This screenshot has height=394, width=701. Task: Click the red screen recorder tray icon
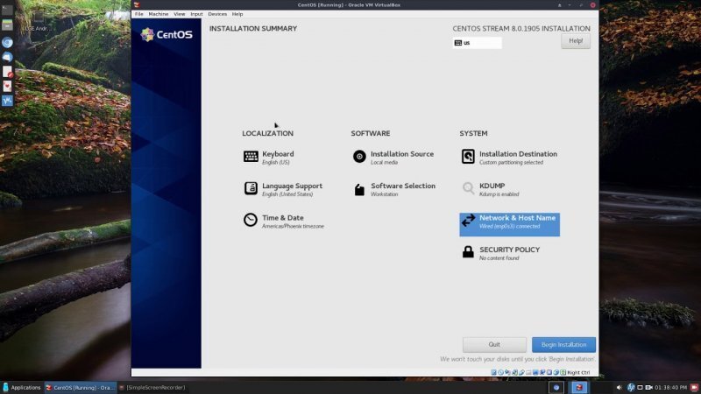(x=694, y=387)
